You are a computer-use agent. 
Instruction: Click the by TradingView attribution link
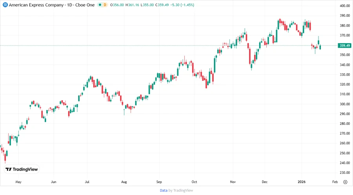181,191
